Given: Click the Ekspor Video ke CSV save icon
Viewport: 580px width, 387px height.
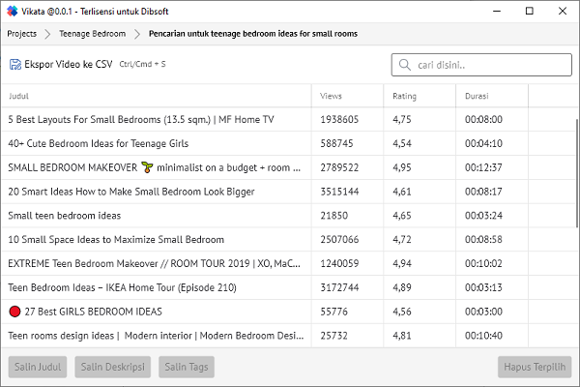Looking at the screenshot, I should (15, 65).
